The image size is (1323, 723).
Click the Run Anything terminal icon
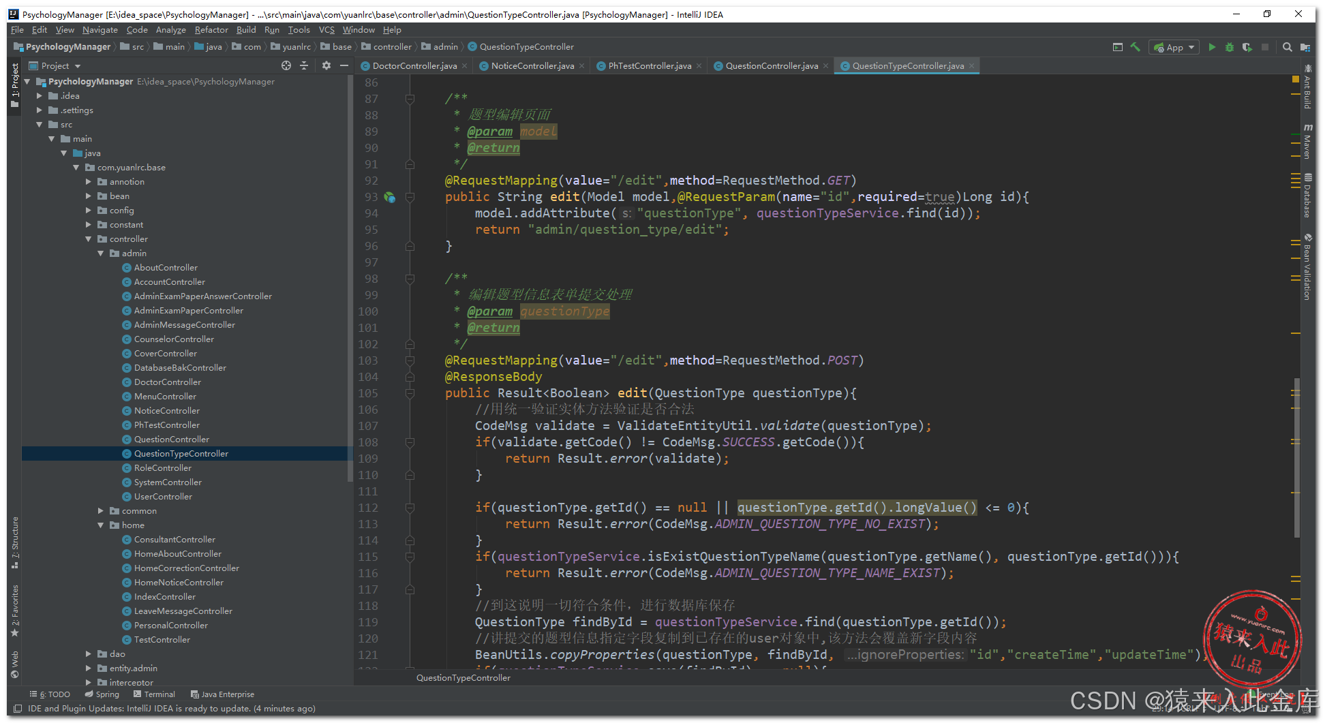(1118, 47)
